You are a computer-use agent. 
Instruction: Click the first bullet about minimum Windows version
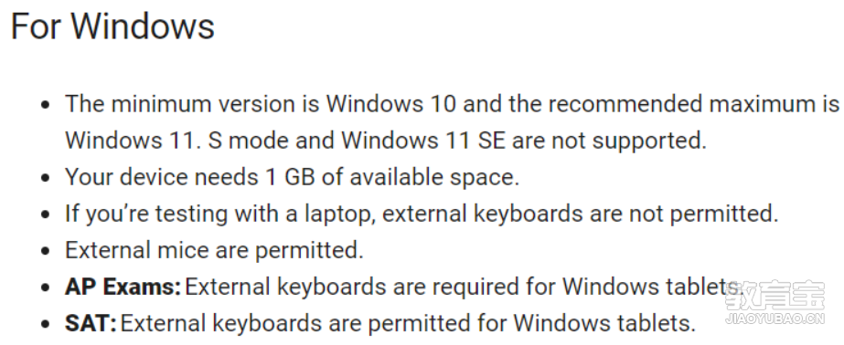coord(452,122)
